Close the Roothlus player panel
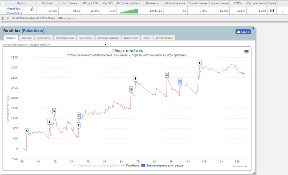288x175 pixels. [x=253, y=28]
